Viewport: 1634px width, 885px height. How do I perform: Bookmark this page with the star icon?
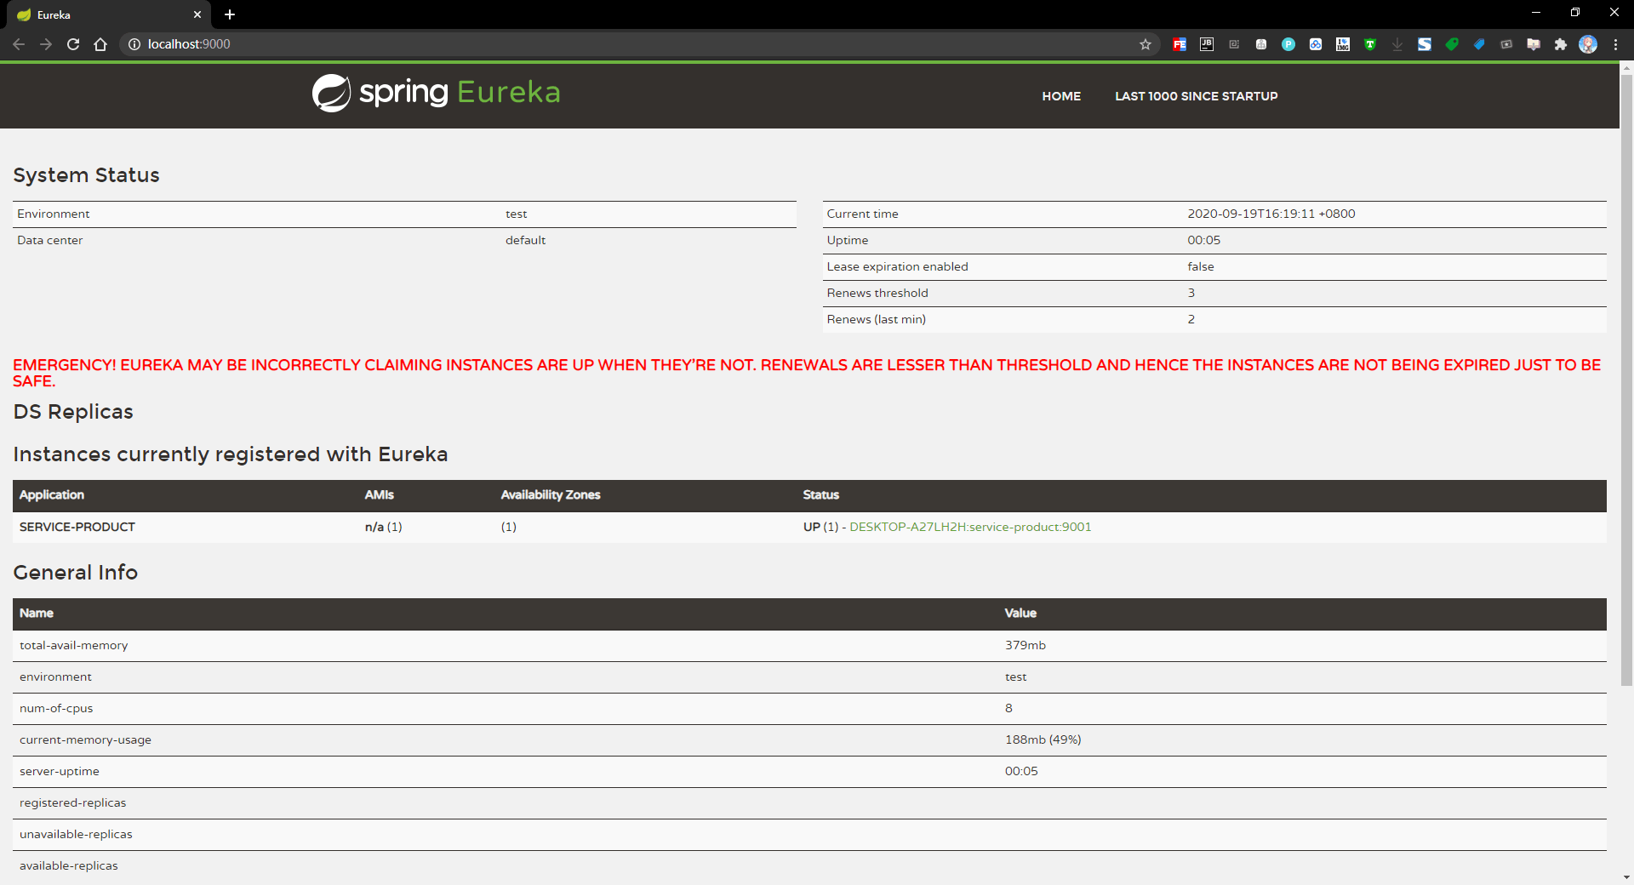(1146, 44)
